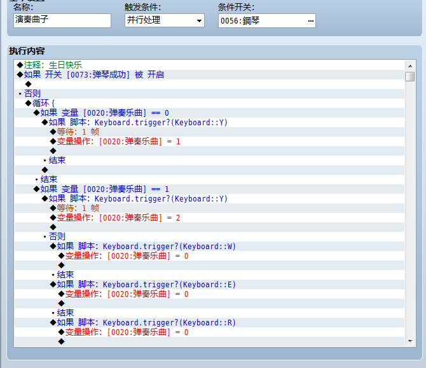The height and width of the screenshot is (368, 426).
Task: Select the Keyboard::E script condition line
Action: [209, 284]
